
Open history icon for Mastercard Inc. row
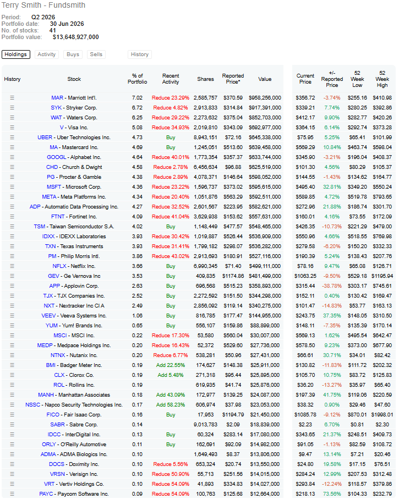pos(12,147)
